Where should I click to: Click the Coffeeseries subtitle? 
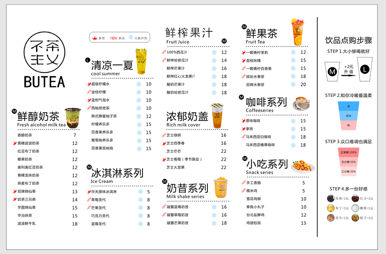point(260,110)
